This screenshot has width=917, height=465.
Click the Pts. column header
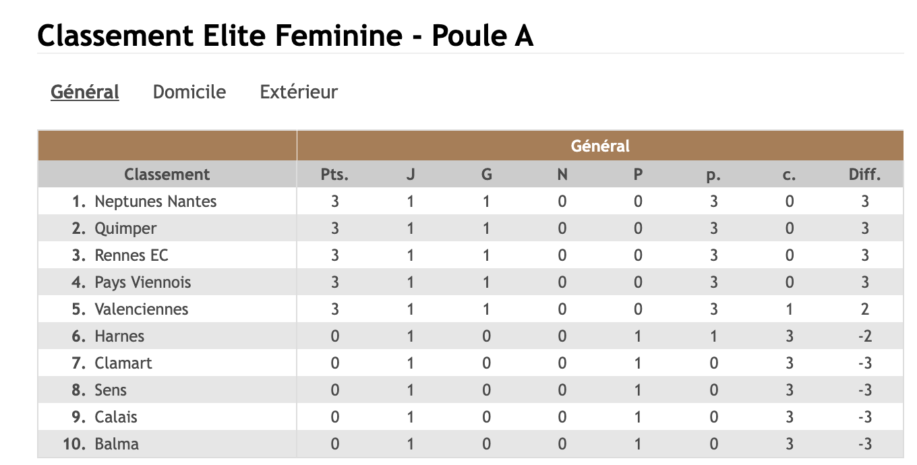[334, 175]
